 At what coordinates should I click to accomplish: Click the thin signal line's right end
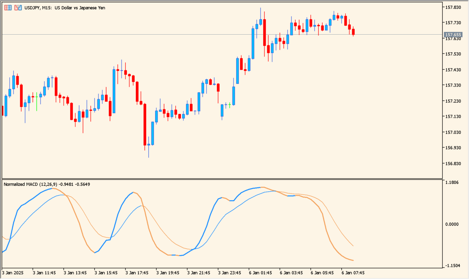point(353,246)
